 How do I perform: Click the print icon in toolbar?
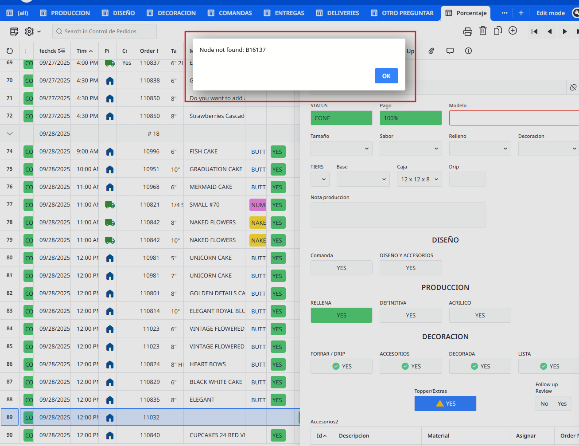[467, 31]
